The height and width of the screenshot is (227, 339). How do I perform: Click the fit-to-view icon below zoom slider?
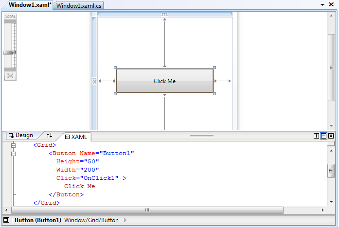[10, 75]
